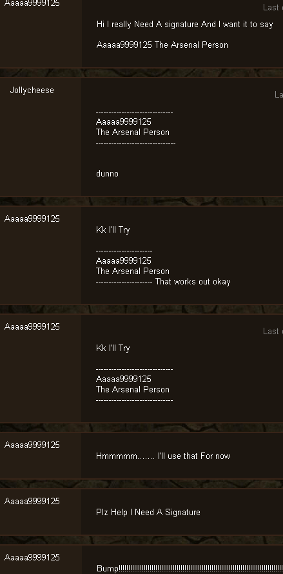Select the Aaaaa9999125 author name beside the Plz Help post

(32, 501)
